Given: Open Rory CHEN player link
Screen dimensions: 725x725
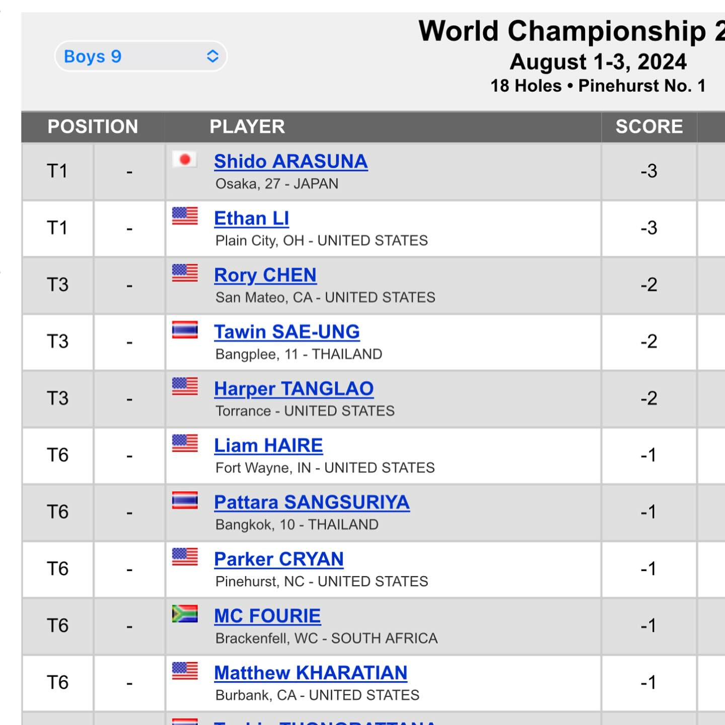Looking at the screenshot, I should click(265, 275).
